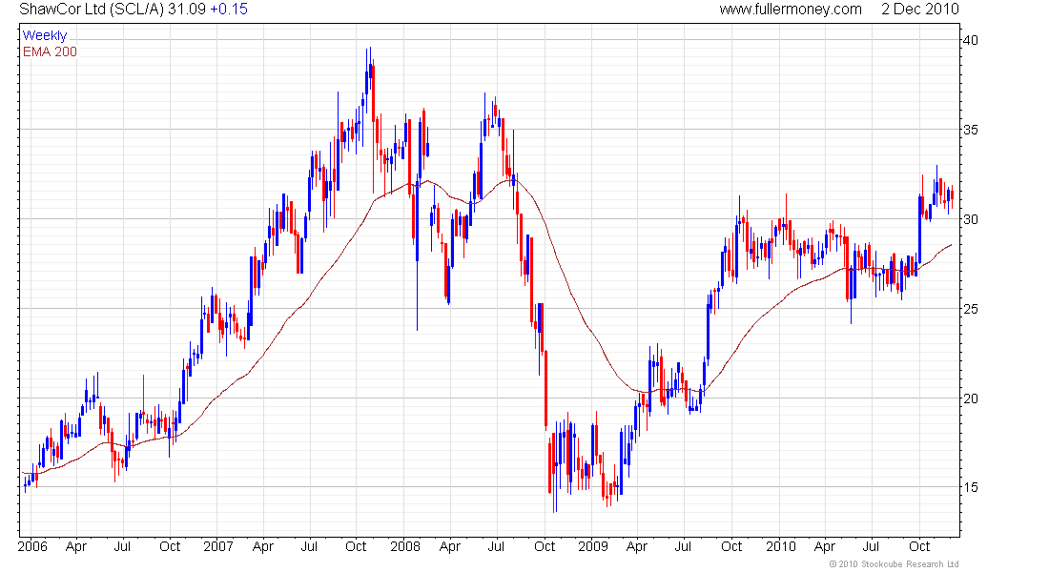Click the 15 price level on the y-axis

(972, 488)
